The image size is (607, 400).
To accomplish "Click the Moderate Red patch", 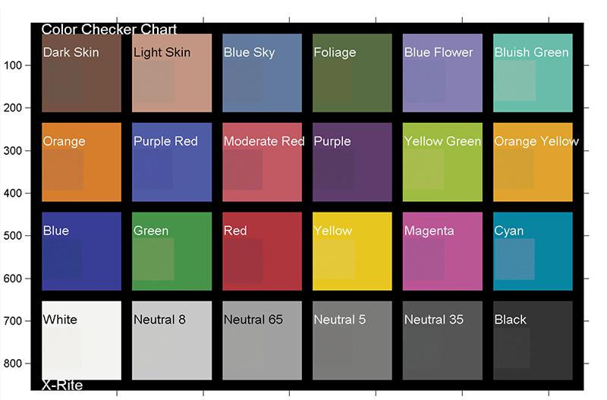I will pyautogui.click(x=262, y=162).
